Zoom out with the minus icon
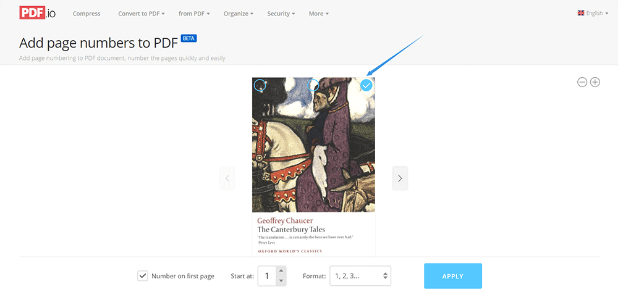 582,82
